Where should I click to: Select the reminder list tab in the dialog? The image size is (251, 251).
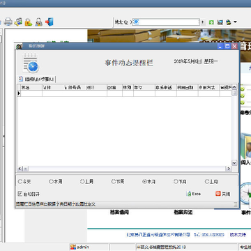coord(37,79)
